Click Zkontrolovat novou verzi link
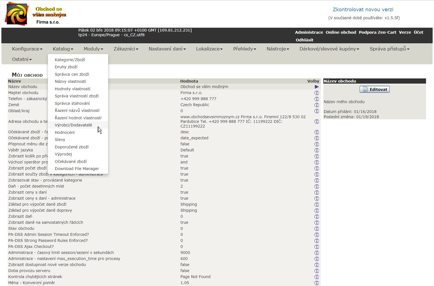This screenshot has height=286, width=434. point(363,10)
